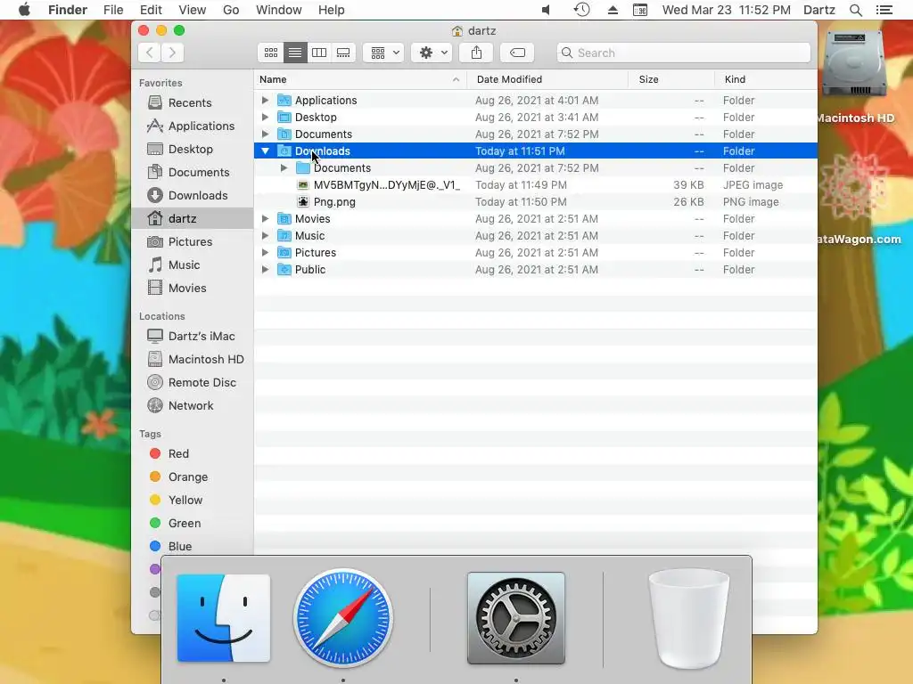Expand the top-level Documents folder row

265,134
